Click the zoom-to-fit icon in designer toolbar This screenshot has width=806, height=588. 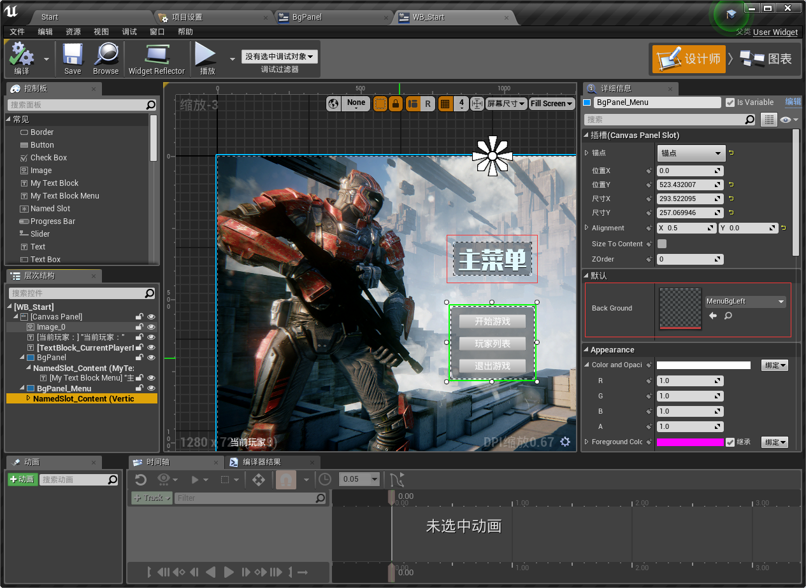click(x=477, y=103)
